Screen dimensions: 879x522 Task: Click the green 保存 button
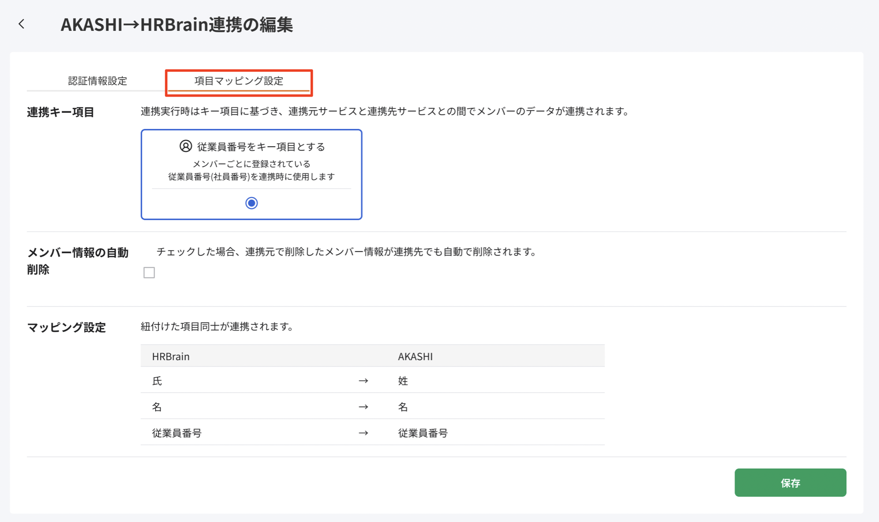pos(790,483)
